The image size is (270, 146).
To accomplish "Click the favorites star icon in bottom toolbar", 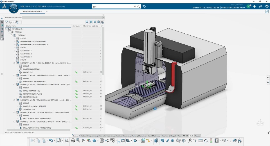I will [x=94, y=140].
